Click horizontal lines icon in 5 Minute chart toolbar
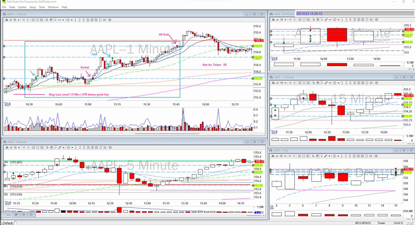 tap(24, 148)
